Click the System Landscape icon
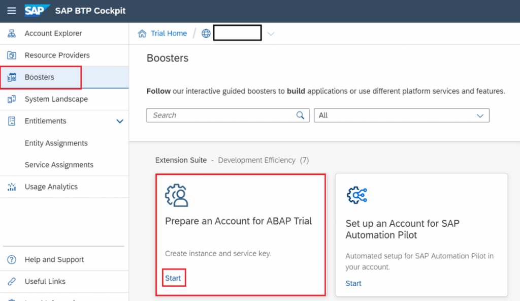Screen dimensions: 520x301 pos(12,99)
